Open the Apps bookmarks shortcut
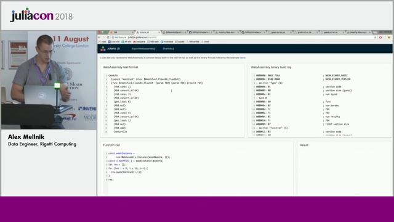 pos(103,41)
